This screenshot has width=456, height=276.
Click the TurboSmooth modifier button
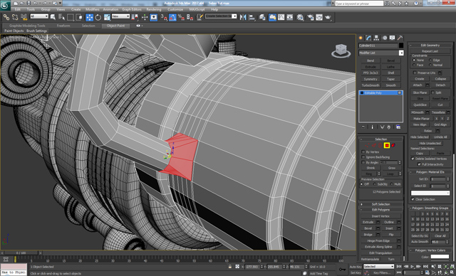point(370,85)
